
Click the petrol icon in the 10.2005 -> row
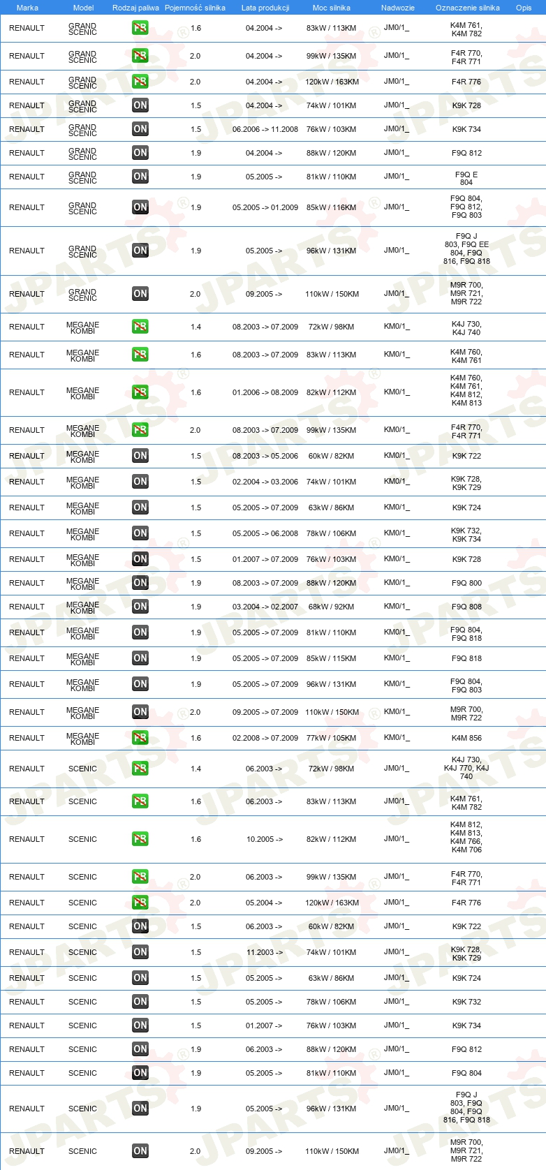click(140, 839)
